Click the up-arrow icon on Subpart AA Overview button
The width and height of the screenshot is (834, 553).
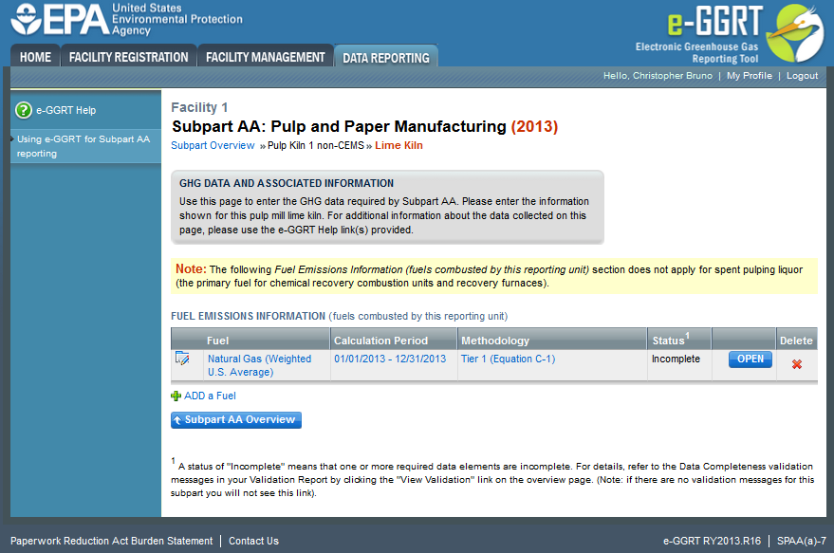pos(179,419)
